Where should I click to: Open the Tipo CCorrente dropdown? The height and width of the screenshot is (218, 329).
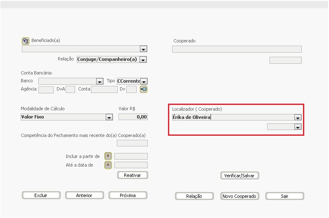click(144, 81)
